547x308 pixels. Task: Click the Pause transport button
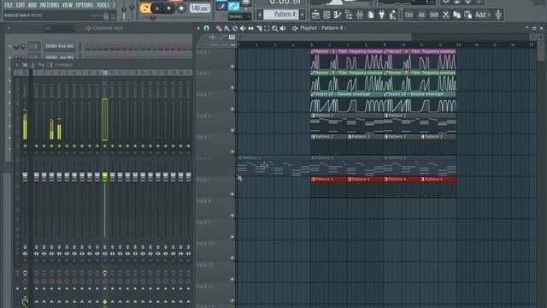(x=157, y=9)
